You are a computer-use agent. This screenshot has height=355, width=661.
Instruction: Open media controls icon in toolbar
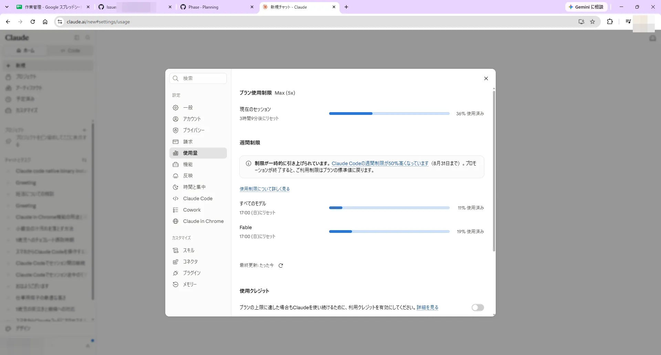click(x=628, y=22)
